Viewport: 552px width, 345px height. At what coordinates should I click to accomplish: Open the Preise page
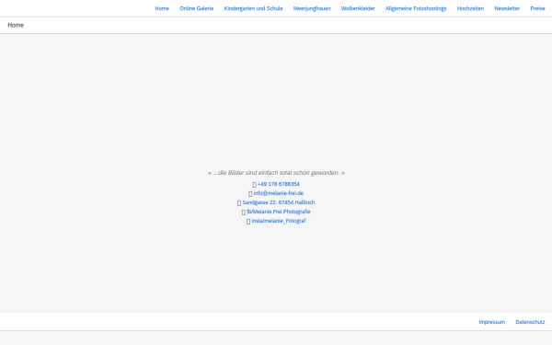(537, 8)
